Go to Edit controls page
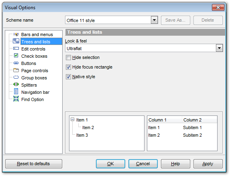 coord(33,49)
